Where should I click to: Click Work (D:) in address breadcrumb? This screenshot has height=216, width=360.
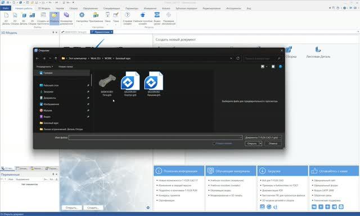[x=96, y=58]
